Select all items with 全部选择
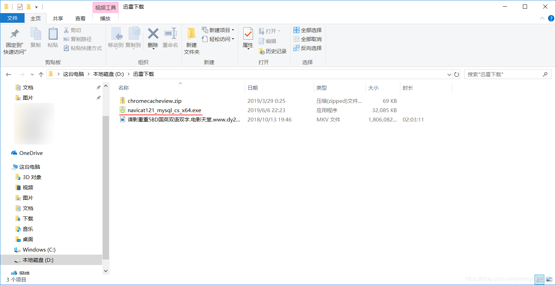 308,30
